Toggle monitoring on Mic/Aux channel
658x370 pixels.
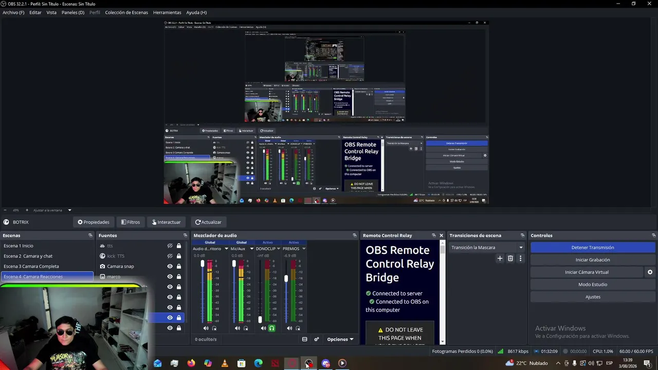click(246, 328)
